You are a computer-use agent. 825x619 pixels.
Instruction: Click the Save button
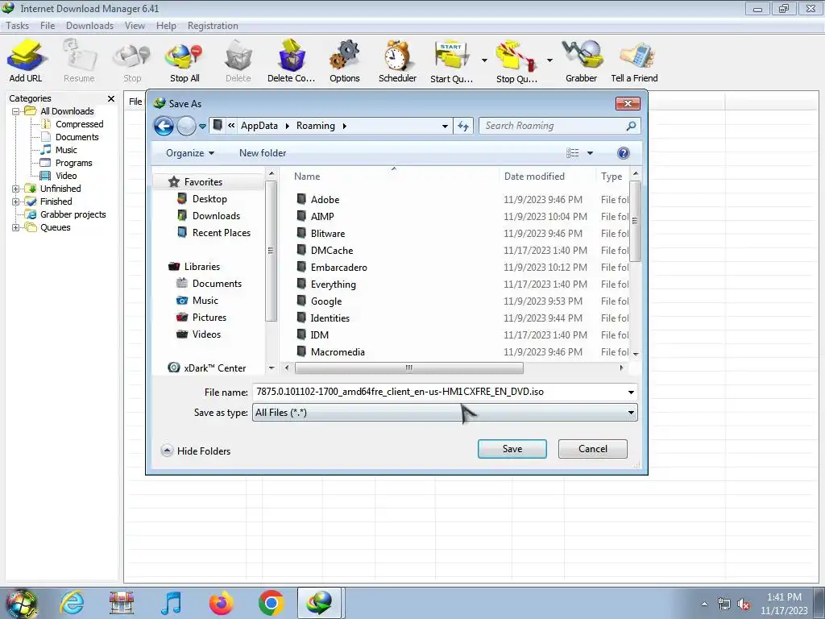[x=512, y=449]
